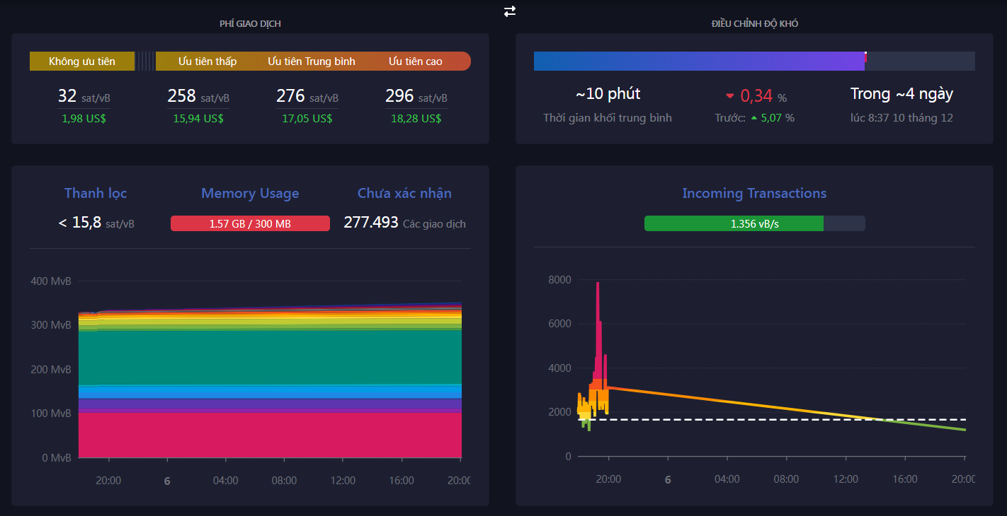The image size is (1007, 516).
Task: Click the Trước: 5,07 % previous value
Action: pos(755,118)
